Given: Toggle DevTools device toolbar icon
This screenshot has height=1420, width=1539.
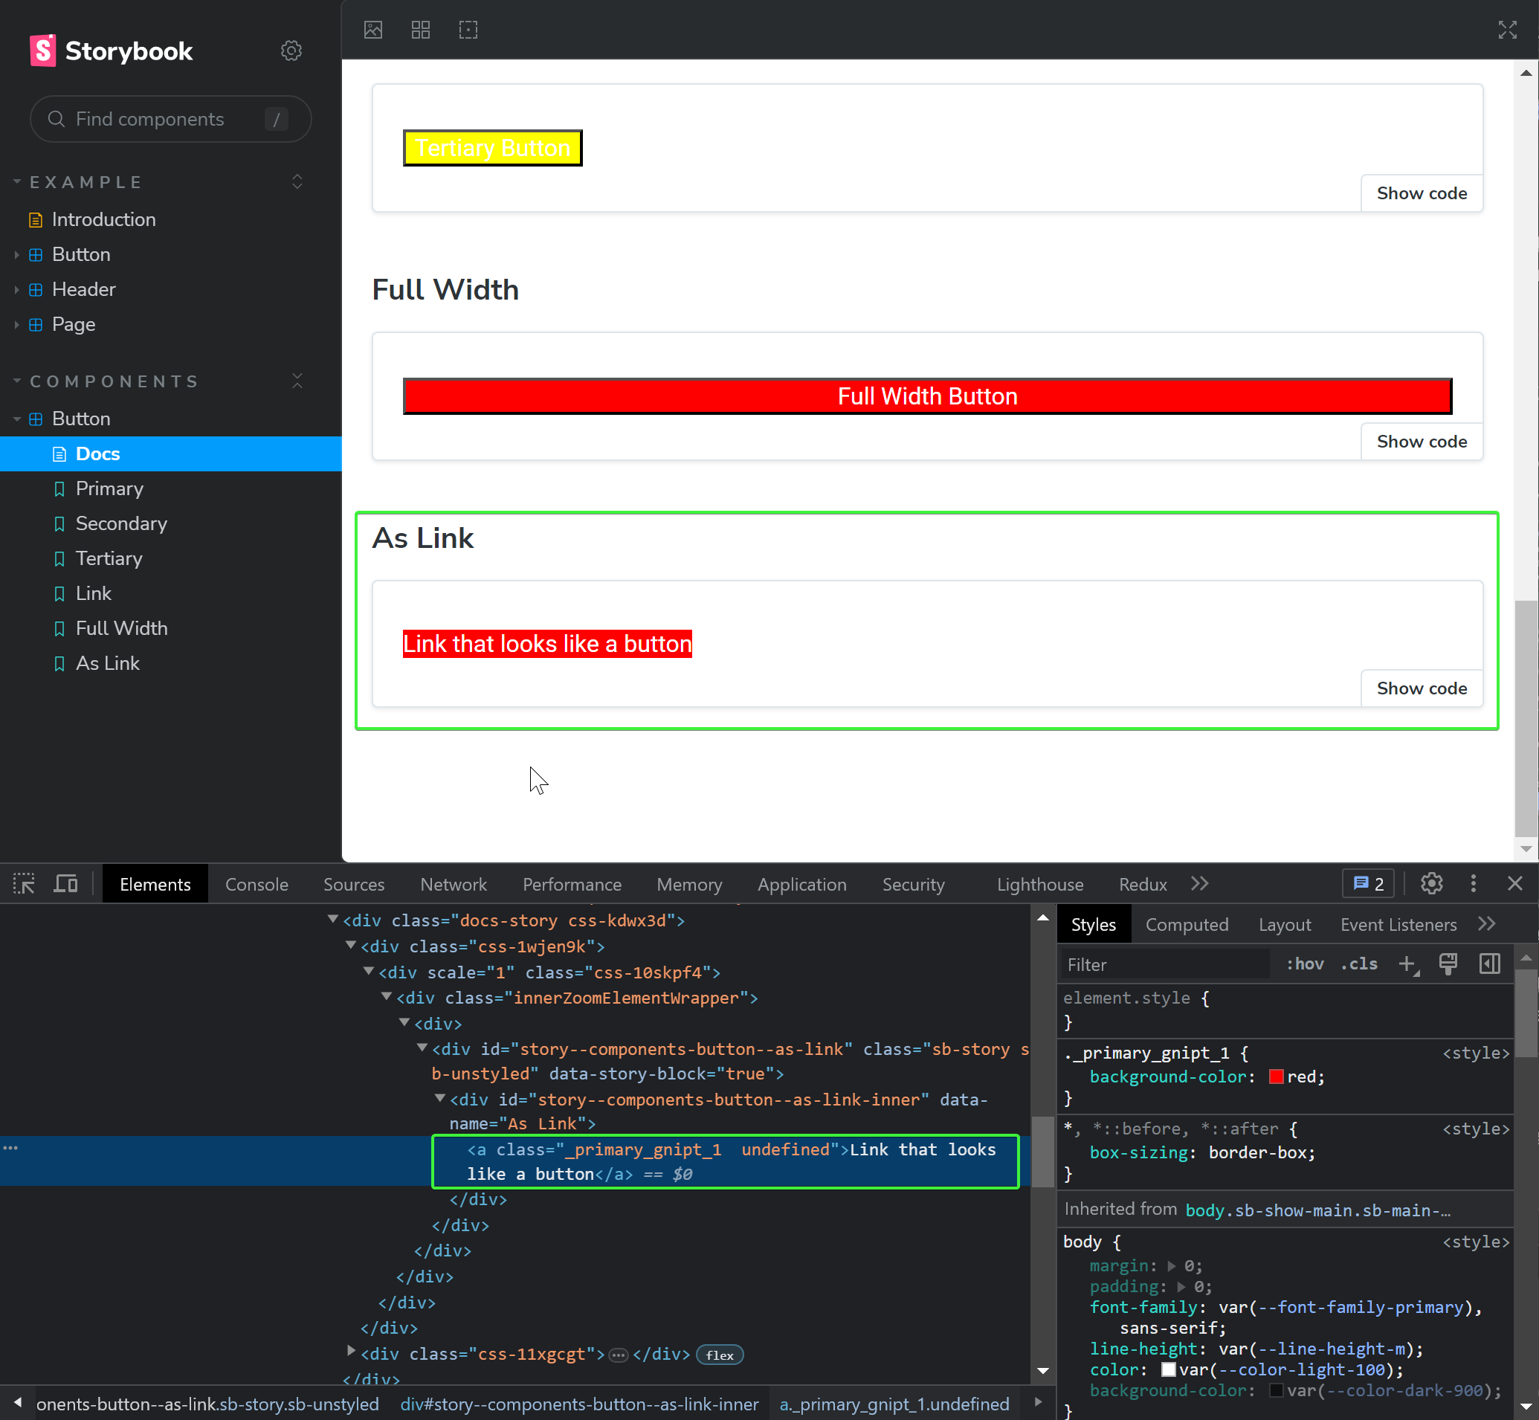Looking at the screenshot, I should point(66,884).
